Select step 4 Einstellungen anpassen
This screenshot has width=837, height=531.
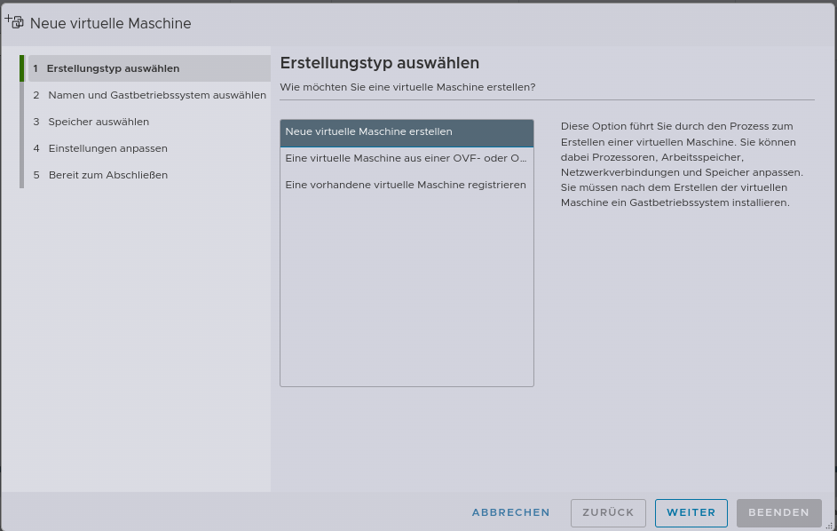coord(107,148)
